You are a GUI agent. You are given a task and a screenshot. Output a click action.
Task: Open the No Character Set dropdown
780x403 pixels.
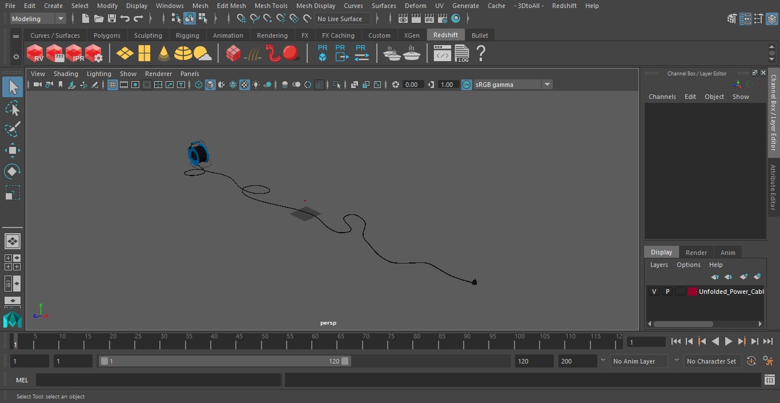[x=711, y=361]
